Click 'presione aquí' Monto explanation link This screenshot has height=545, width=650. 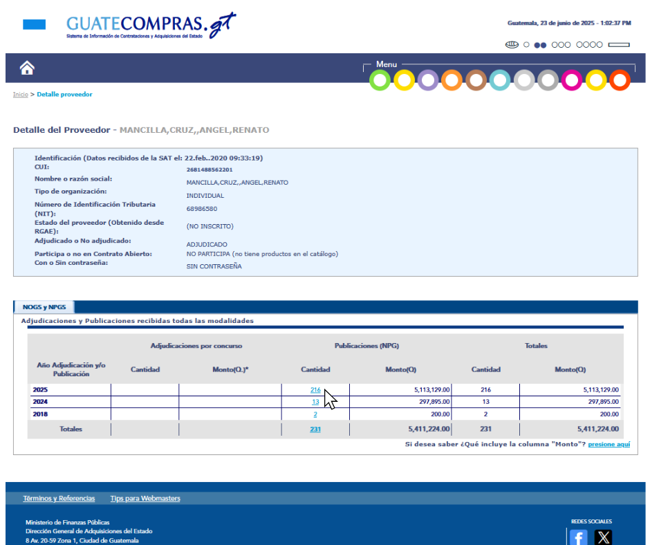coord(609,444)
